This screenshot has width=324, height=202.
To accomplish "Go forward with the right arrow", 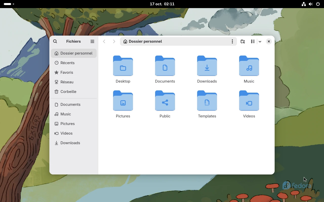I will (114, 41).
